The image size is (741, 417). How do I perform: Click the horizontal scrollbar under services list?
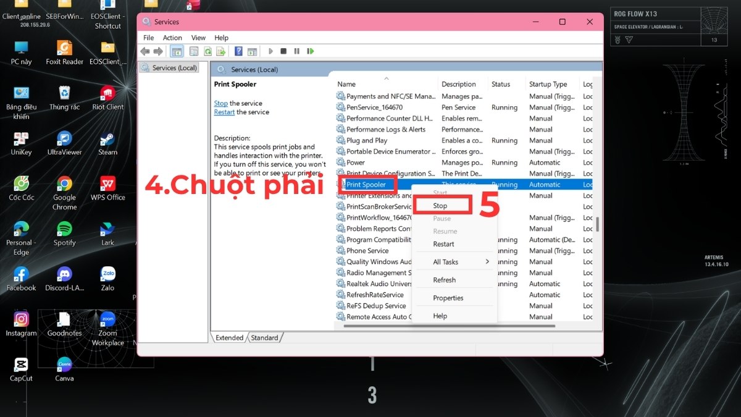(x=449, y=326)
